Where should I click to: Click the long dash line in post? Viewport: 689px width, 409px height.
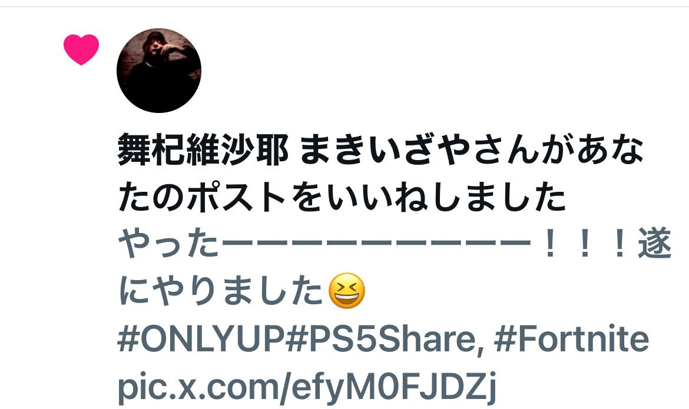376,243
